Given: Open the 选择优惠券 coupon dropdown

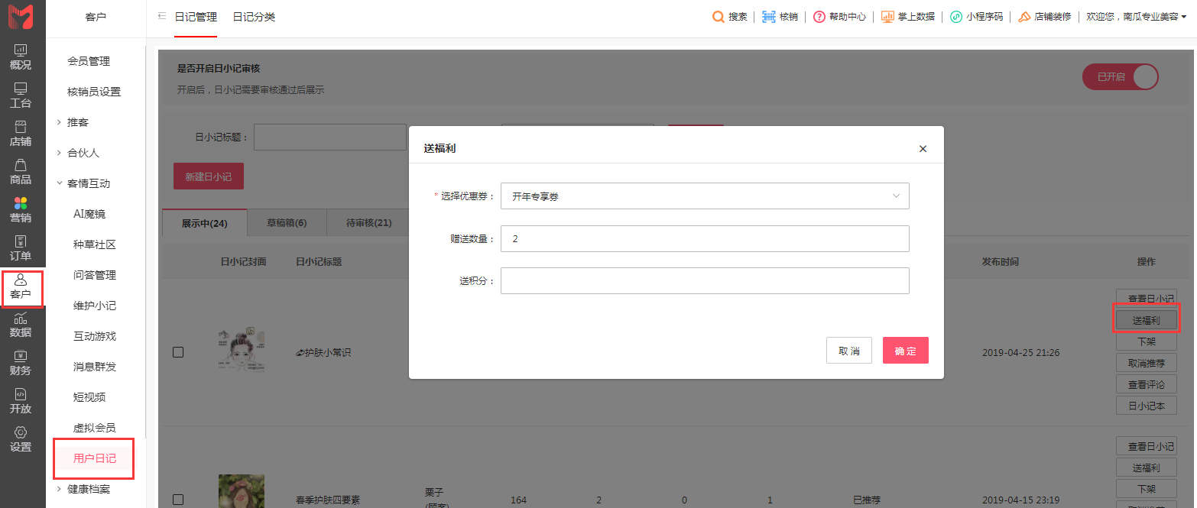Looking at the screenshot, I should click(x=704, y=196).
